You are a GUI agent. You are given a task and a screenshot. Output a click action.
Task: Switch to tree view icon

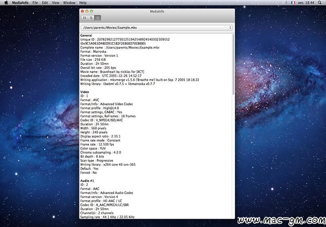point(91,18)
